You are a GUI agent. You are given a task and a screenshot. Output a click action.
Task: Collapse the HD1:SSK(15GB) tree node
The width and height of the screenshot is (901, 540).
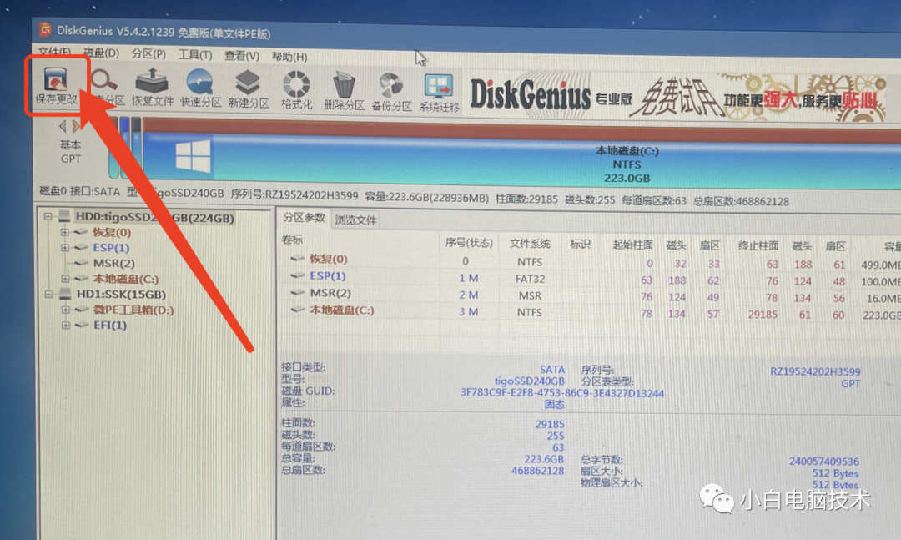coord(49,294)
